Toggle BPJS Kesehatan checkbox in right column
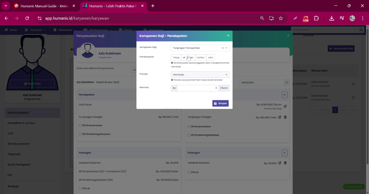 pos(189,127)
